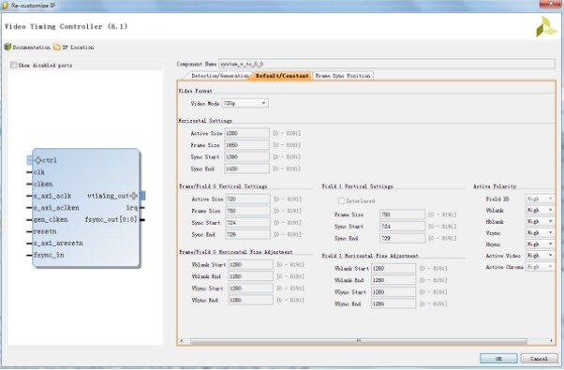The height and width of the screenshot is (370, 564).
Task: Click Horizontal Sync End field
Action: coord(246,169)
